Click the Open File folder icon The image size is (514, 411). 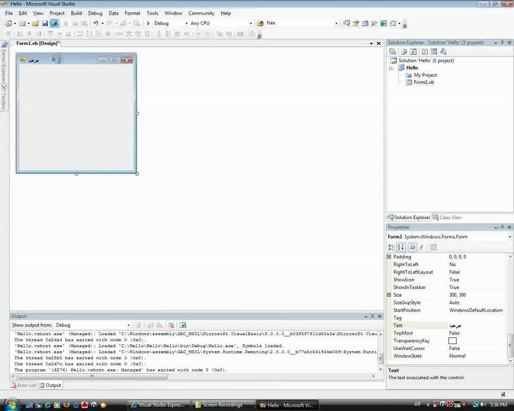click(35, 23)
